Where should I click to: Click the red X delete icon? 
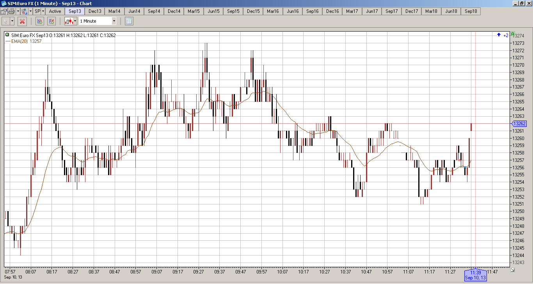(x=22, y=21)
